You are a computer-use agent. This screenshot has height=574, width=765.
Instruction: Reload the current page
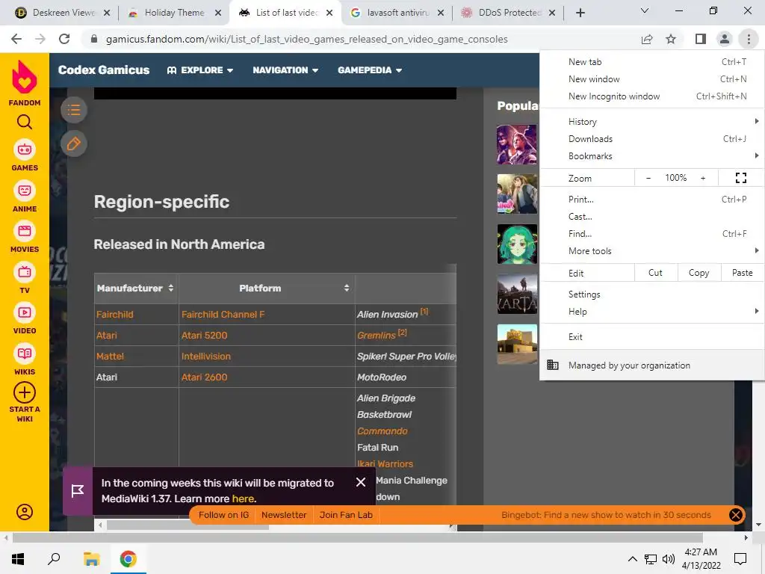click(x=64, y=39)
